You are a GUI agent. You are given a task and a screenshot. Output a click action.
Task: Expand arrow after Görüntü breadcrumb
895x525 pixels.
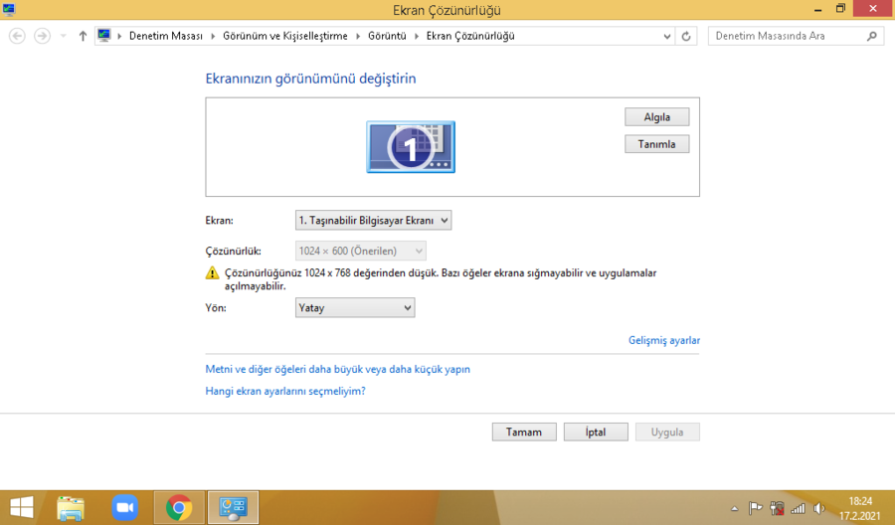(417, 36)
